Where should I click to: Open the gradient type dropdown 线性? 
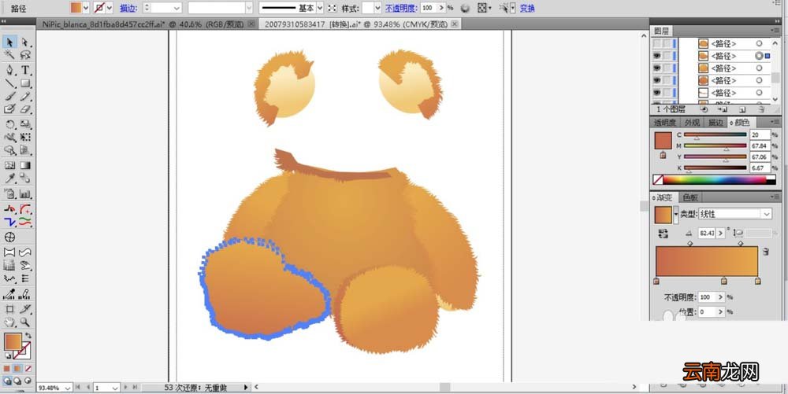point(734,214)
